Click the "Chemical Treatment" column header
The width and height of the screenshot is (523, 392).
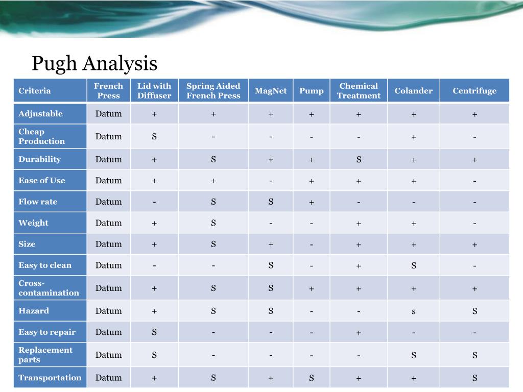tap(359, 91)
